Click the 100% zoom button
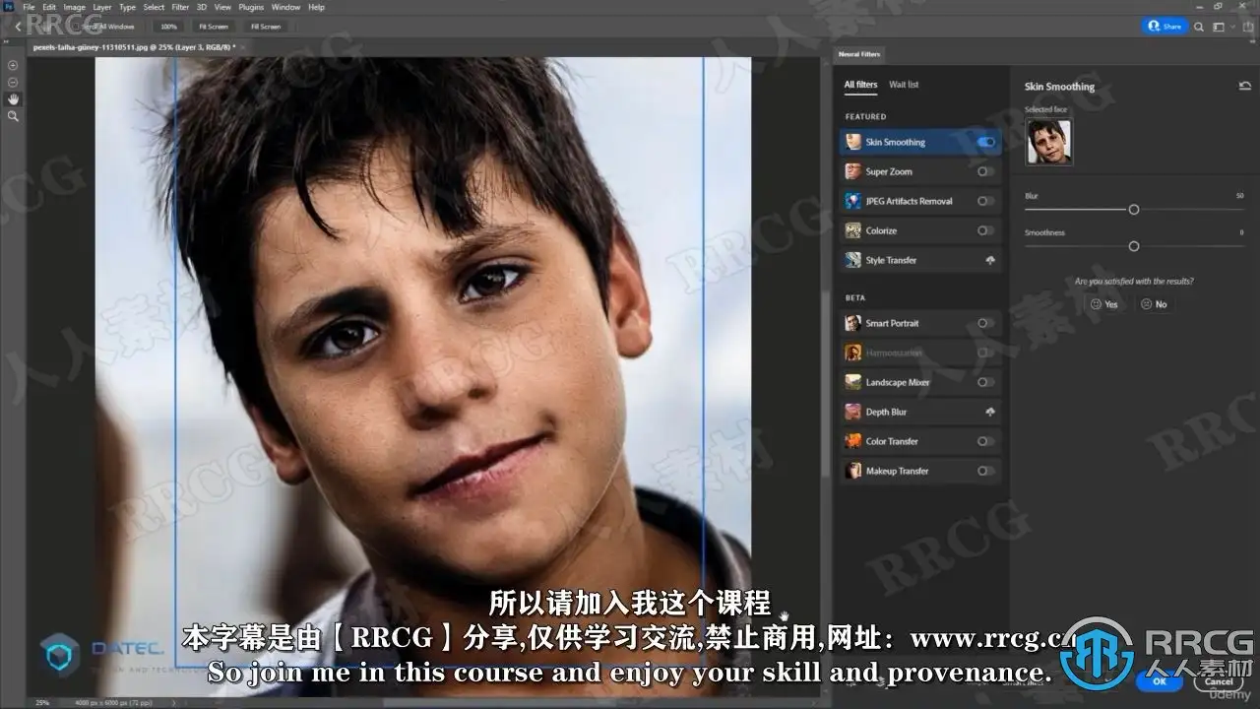The height and width of the screenshot is (709, 1260). [x=168, y=27]
